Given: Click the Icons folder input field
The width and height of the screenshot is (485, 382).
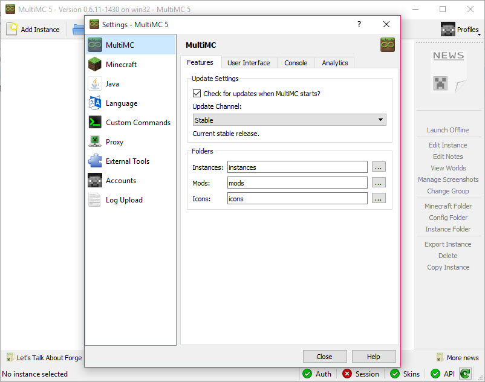Looking at the screenshot, I should [298, 198].
